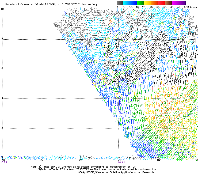The width and height of the screenshot is (198, 174).
Task: Click the latitude label '8' on left axis
Action: coord(2,39)
